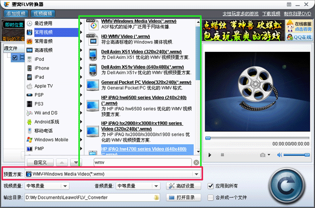Image resolution: width=315 pixels, height=208 pixels.
Task: Click the browse folder icon in output directory field
Action: (x=156, y=197)
